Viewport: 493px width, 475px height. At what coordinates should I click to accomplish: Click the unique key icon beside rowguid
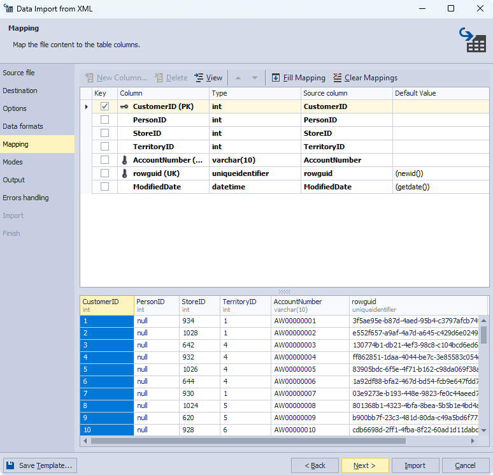pos(124,173)
